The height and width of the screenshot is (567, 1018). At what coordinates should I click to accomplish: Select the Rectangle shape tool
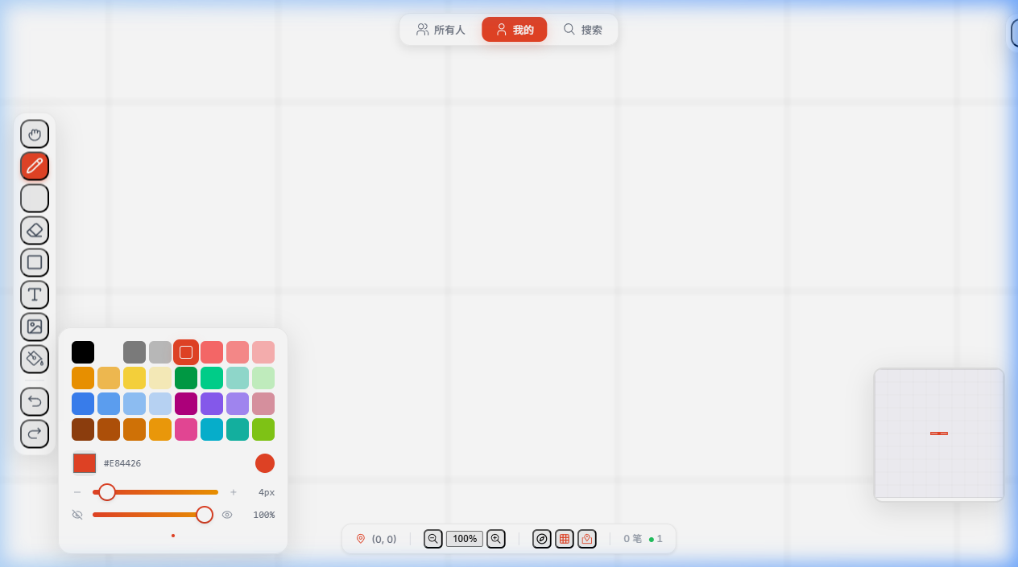(x=35, y=262)
